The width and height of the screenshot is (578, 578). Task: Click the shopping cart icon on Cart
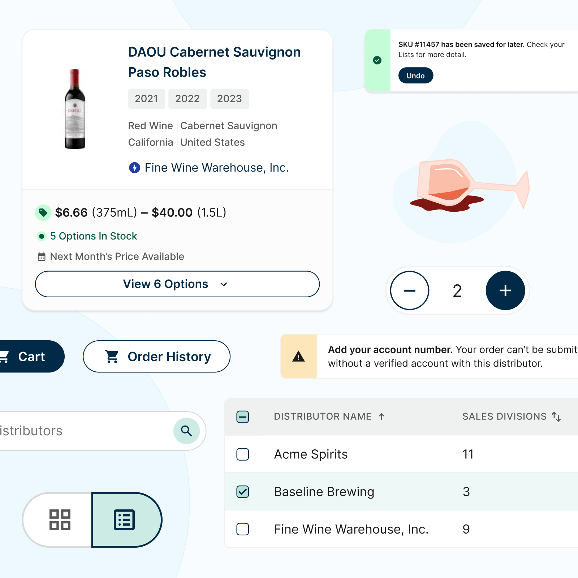5,357
